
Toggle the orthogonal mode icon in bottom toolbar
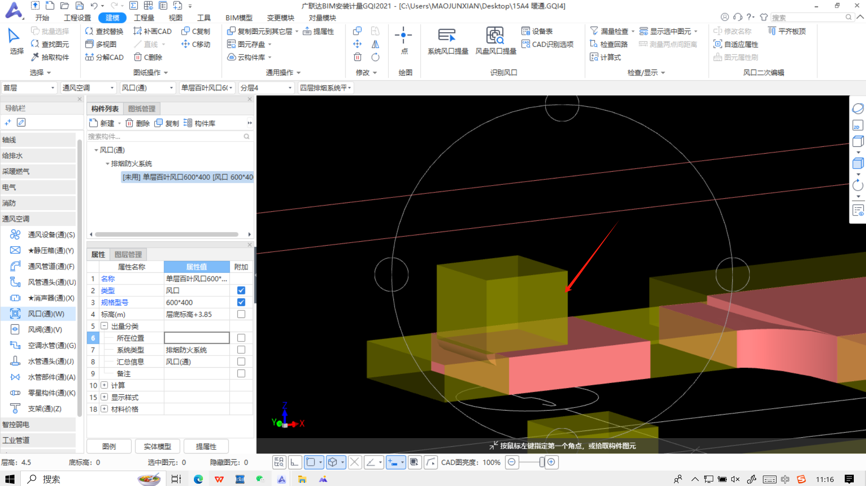point(295,462)
